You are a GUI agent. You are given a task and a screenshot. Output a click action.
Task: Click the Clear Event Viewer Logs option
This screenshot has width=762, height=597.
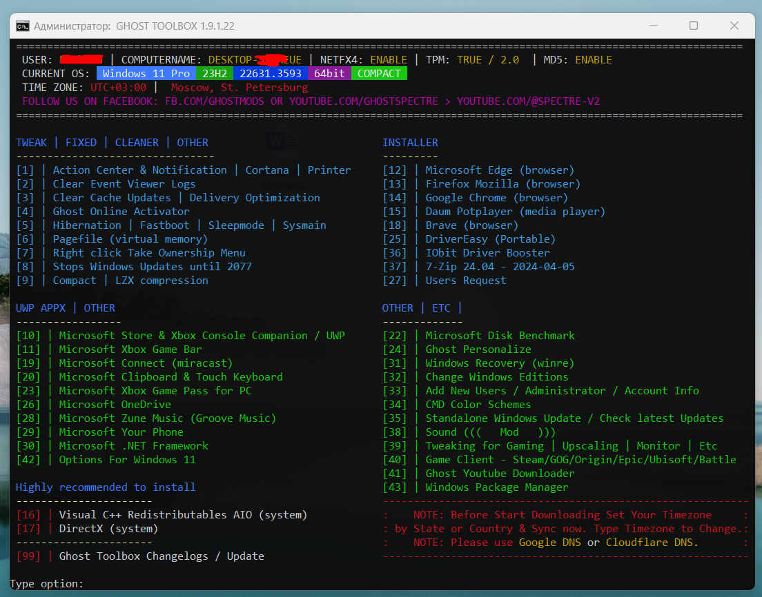tap(124, 184)
